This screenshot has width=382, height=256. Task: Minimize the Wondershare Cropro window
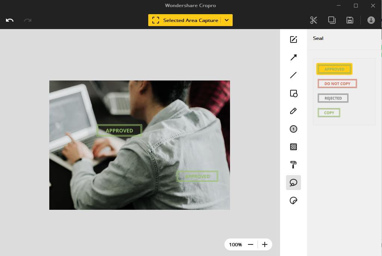click(339, 5)
